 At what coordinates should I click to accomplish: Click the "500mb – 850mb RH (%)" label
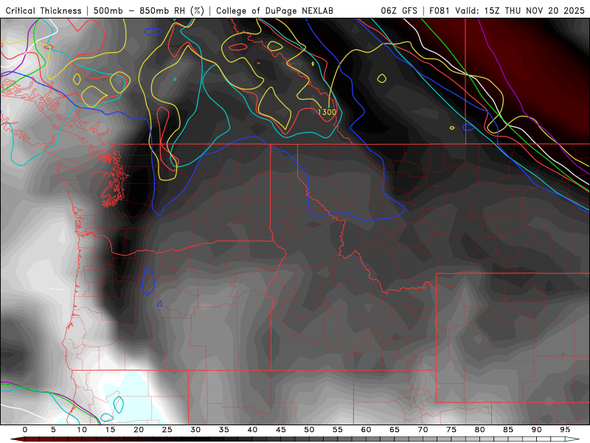click(x=149, y=10)
